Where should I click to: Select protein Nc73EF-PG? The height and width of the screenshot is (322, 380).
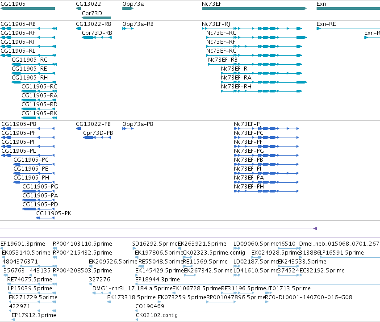click(266, 155)
